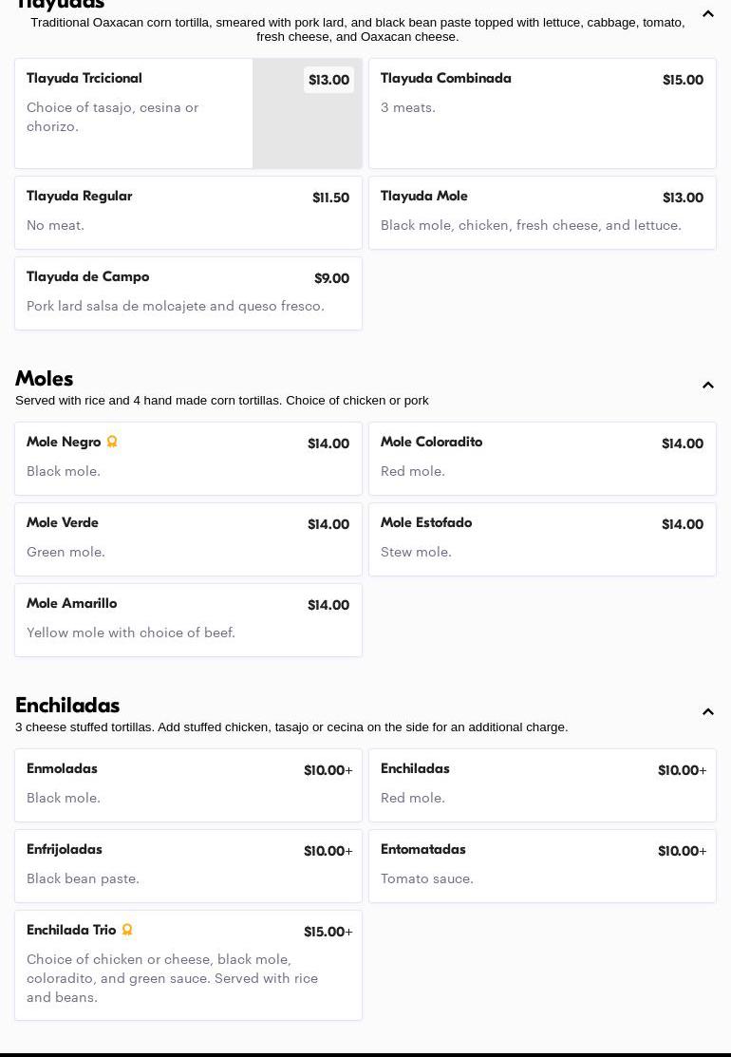Screen dimensions: 731x1057
Task: Click the award badge beside Enchilada Trio
Action: (x=127, y=930)
